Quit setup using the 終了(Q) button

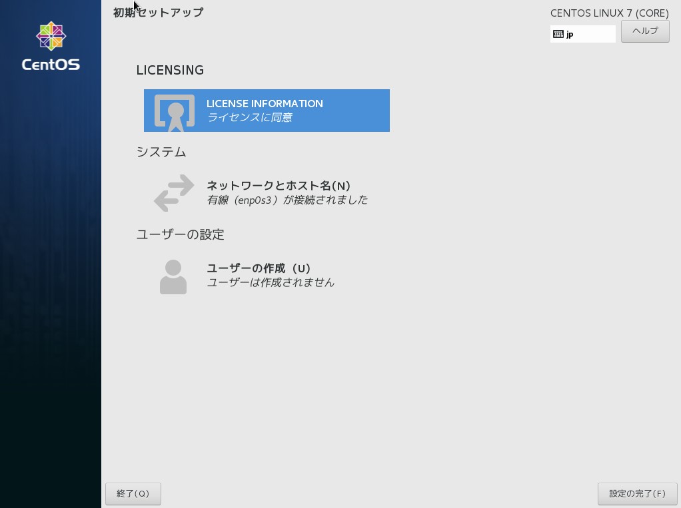133,493
